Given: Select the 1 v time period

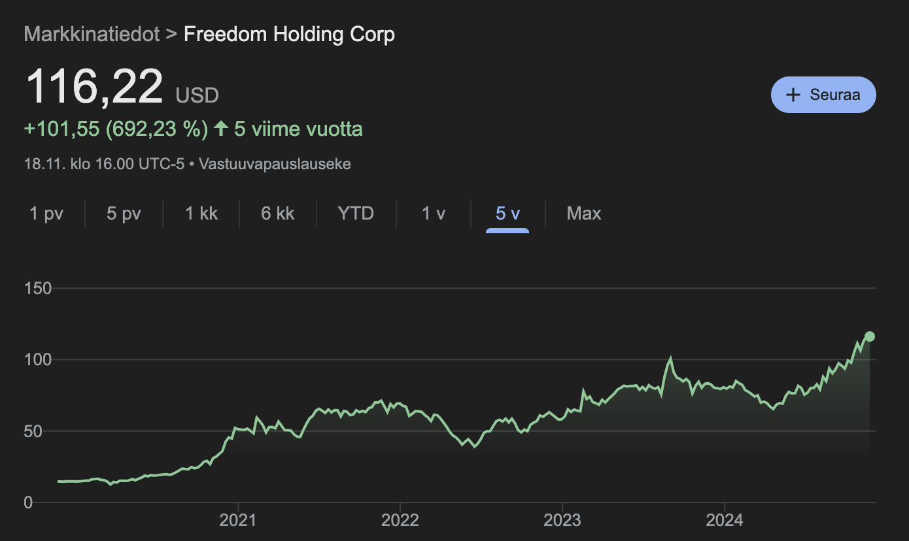Looking at the screenshot, I should point(432,213).
